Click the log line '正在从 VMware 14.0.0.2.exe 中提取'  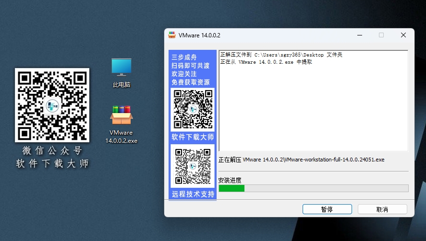[266, 62]
